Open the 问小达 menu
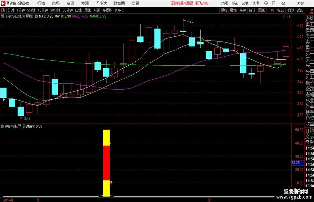Image resolution: width=314 pixels, height=202 pixels. pos(101,3)
